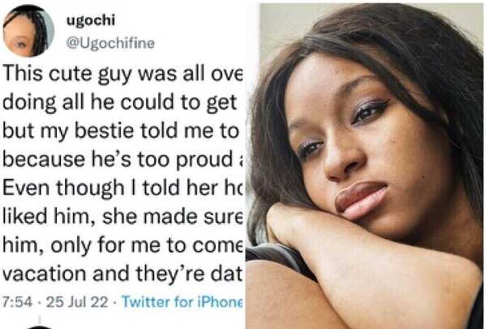Click the partial reply avatar below the tweet
486x329 pixels.
[39, 326]
